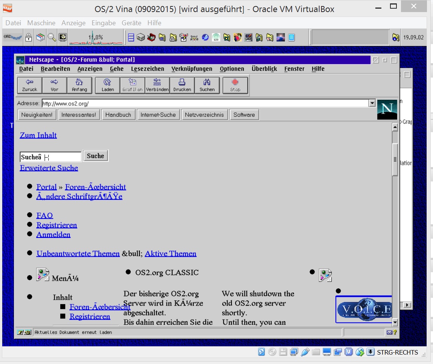Click VirtualBox network status icon
The image size is (433, 364).
pyautogui.click(x=294, y=352)
